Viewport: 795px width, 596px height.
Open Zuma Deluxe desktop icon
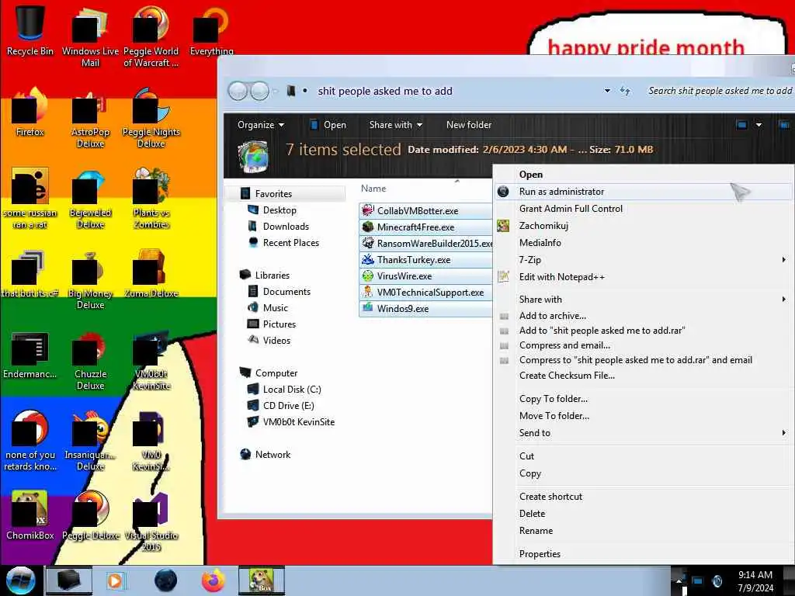click(151, 274)
